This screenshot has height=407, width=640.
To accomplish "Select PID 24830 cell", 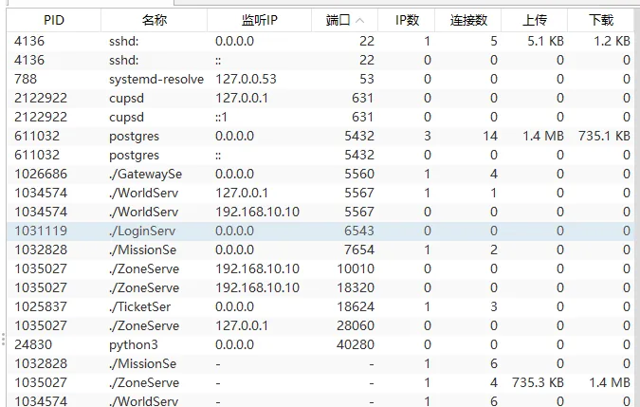I will 33,345.
